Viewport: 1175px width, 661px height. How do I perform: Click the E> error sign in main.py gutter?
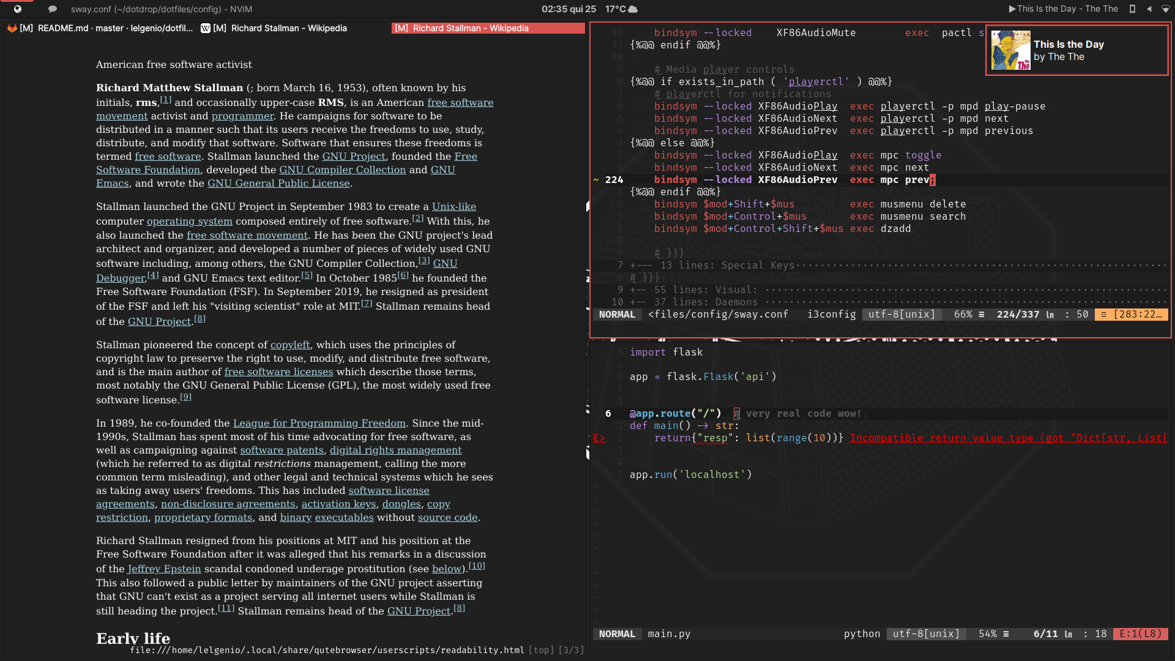(x=599, y=438)
